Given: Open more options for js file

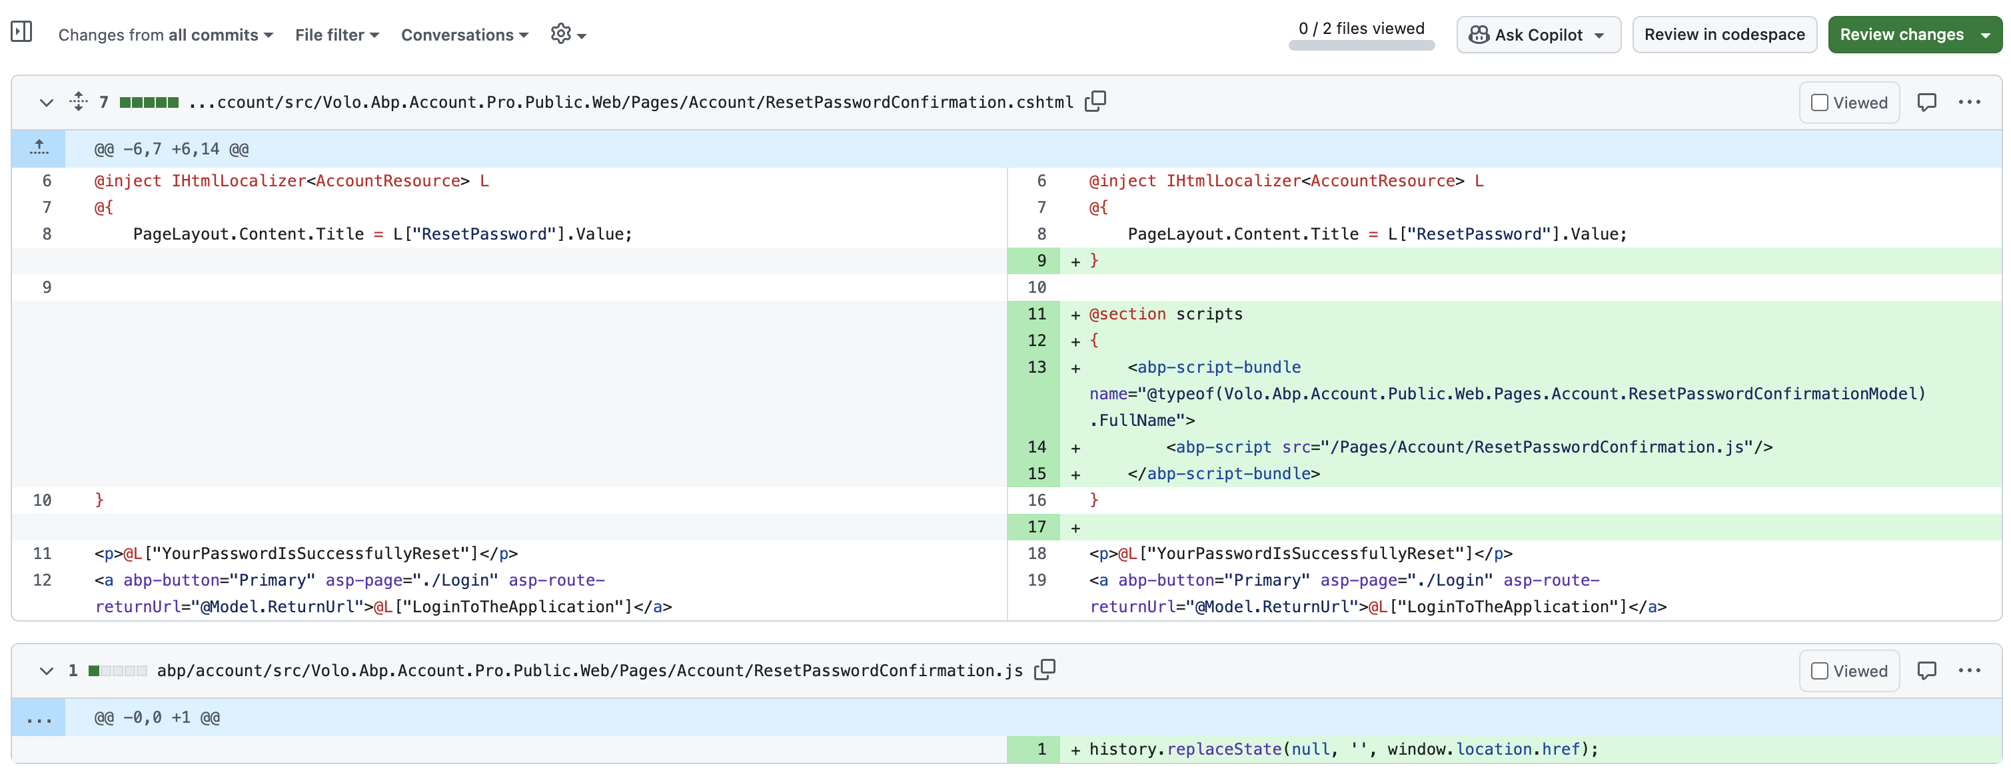Looking at the screenshot, I should 1969,671.
